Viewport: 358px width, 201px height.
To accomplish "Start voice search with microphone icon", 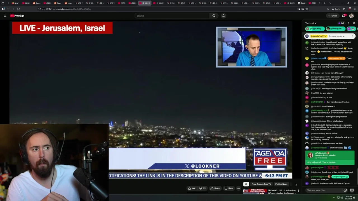I will pos(223,16).
